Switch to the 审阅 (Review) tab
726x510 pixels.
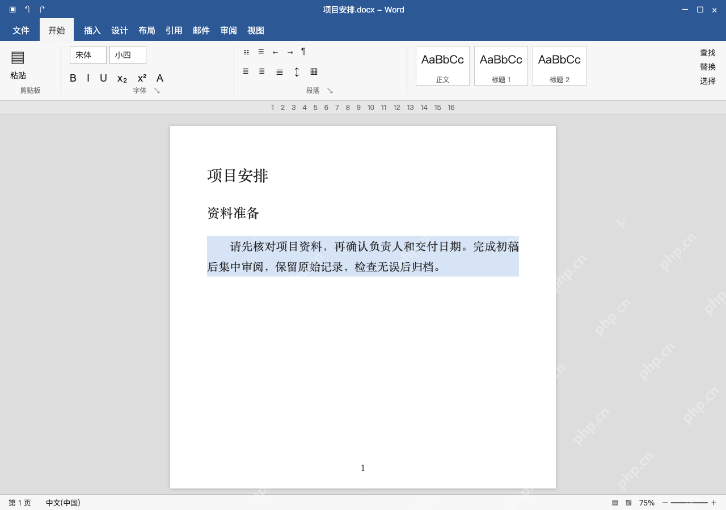[x=229, y=31]
